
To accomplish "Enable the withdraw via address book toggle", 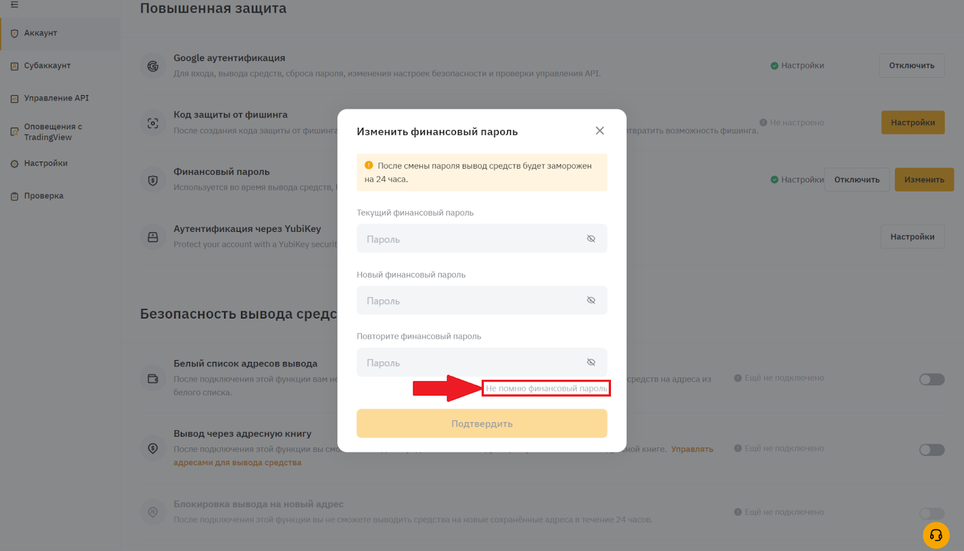I will click(x=931, y=450).
